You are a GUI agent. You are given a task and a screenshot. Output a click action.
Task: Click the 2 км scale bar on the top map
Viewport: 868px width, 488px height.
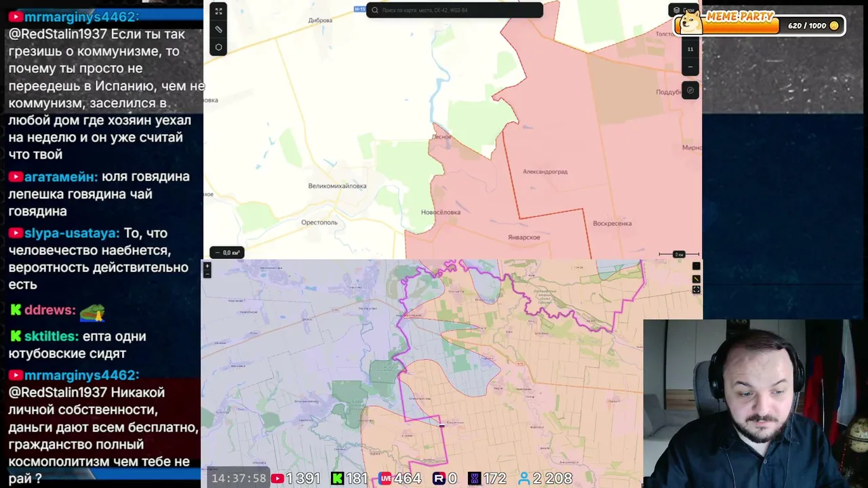coord(679,254)
